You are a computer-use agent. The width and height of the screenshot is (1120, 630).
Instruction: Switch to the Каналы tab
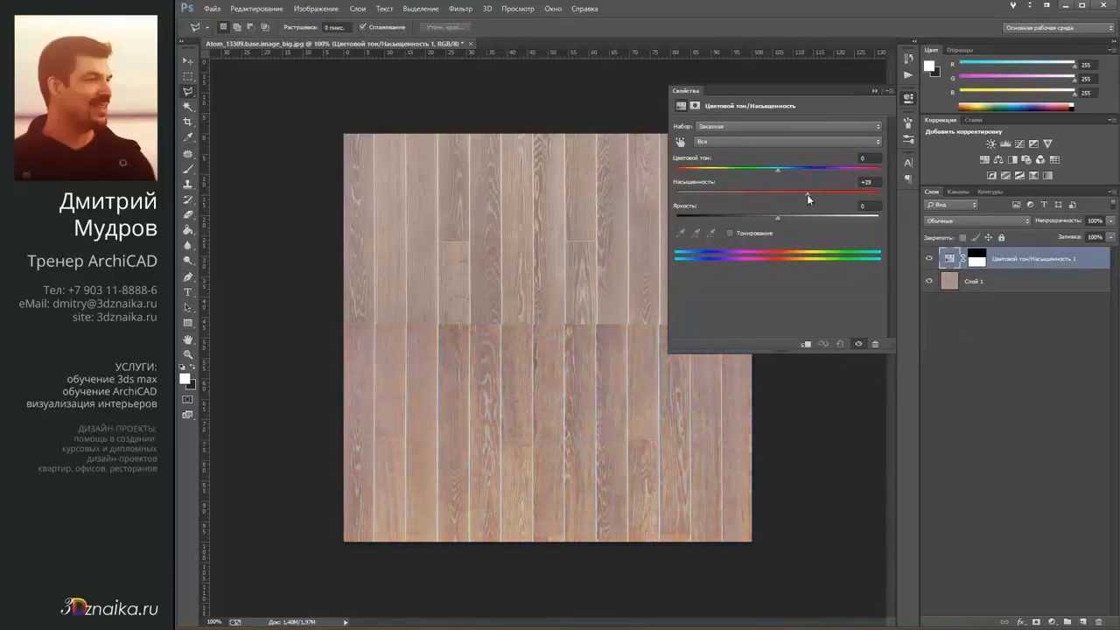pyautogui.click(x=958, y=192)
